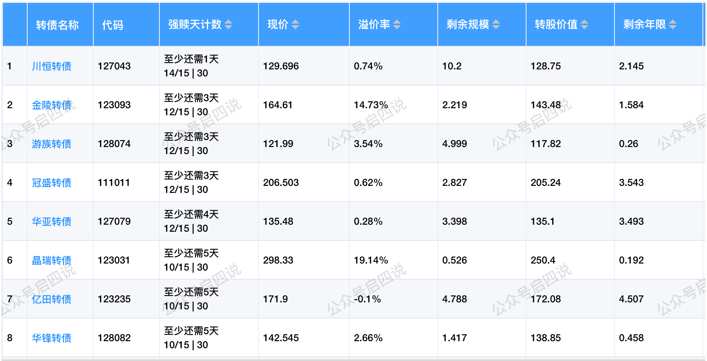The width and height of the screenshot is (707, 361).
Task: Open the 游族转债 link
Action: click(x=52, y=144)
